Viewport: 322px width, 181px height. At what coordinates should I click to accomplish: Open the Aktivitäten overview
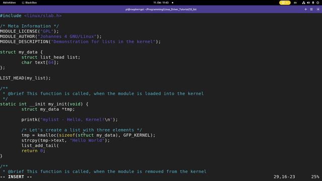9,3
